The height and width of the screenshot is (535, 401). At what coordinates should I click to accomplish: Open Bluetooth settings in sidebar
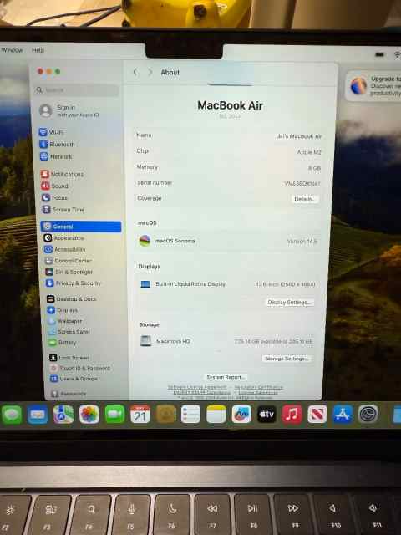tap(58, 145)
